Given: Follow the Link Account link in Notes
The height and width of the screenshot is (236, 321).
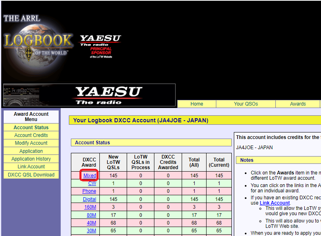Looking at the screenshot, I should coord(275,203).
